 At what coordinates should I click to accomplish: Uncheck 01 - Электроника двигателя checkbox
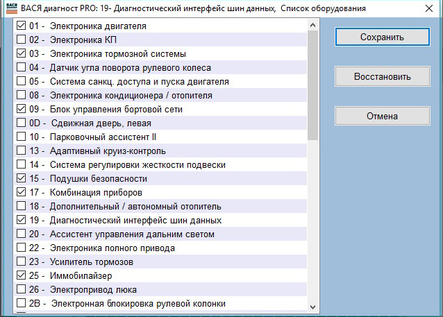[x=22, y=26]
